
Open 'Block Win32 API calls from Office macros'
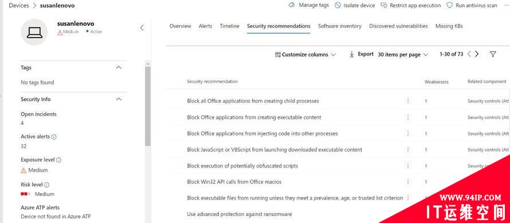[234, 182]
